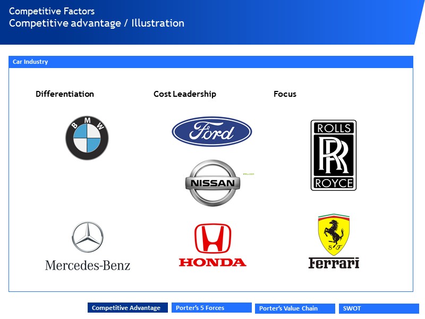Click the Mercedes-Benz wordmark text
This screenshot has height=319, width=425.
tap(88, 265)
